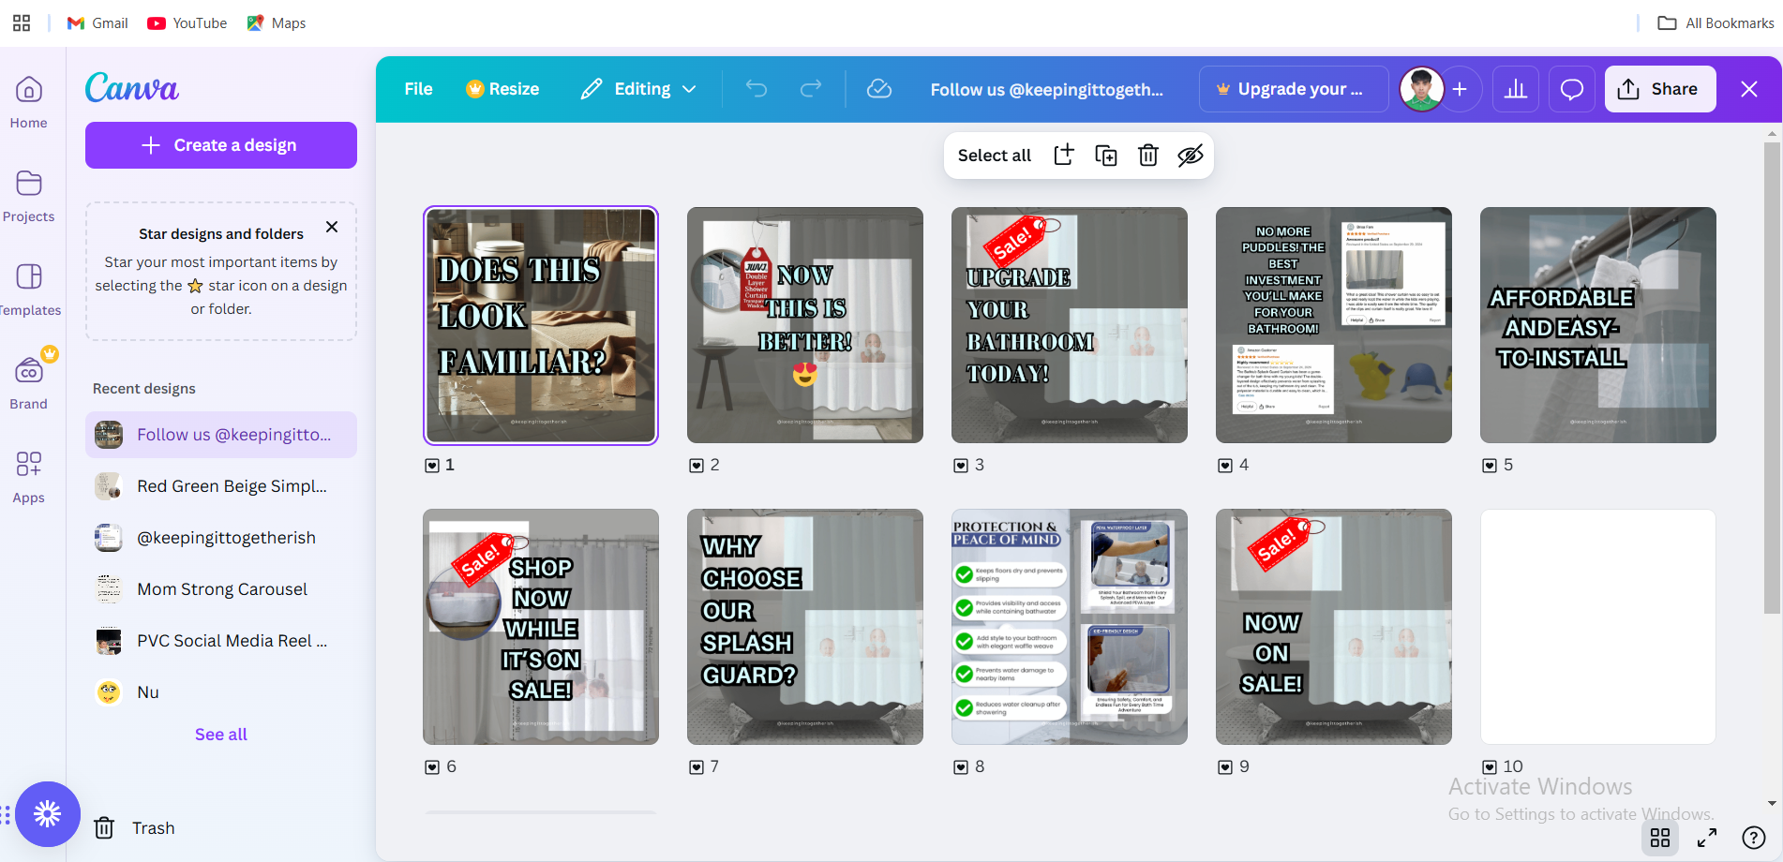Edit the design title Follow us @keepingittogeth...
Screen dimensions: 1783x862
pyautogui.click(x=1046, y=89)
